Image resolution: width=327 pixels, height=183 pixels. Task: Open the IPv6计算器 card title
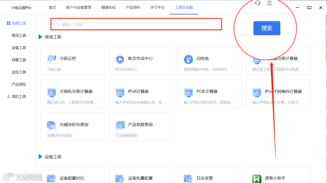pyautogui.click(x=138, y=91)
